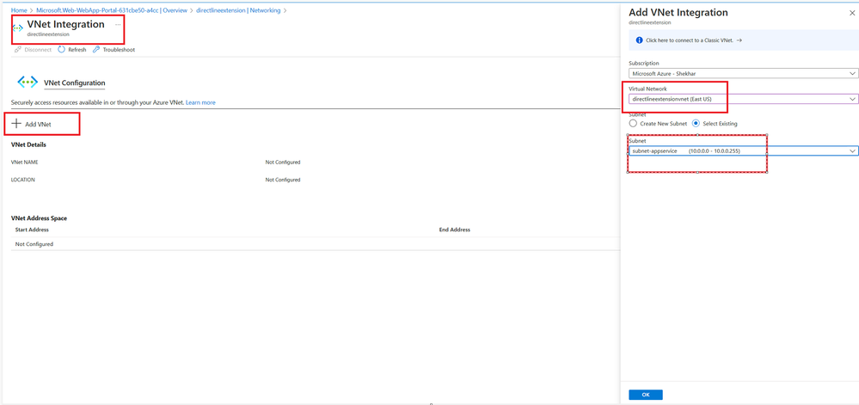Expand the Subnet dropdown chevron
This screenshot has height=405, width=859.
pyautogui.click(x=852, y=150)
